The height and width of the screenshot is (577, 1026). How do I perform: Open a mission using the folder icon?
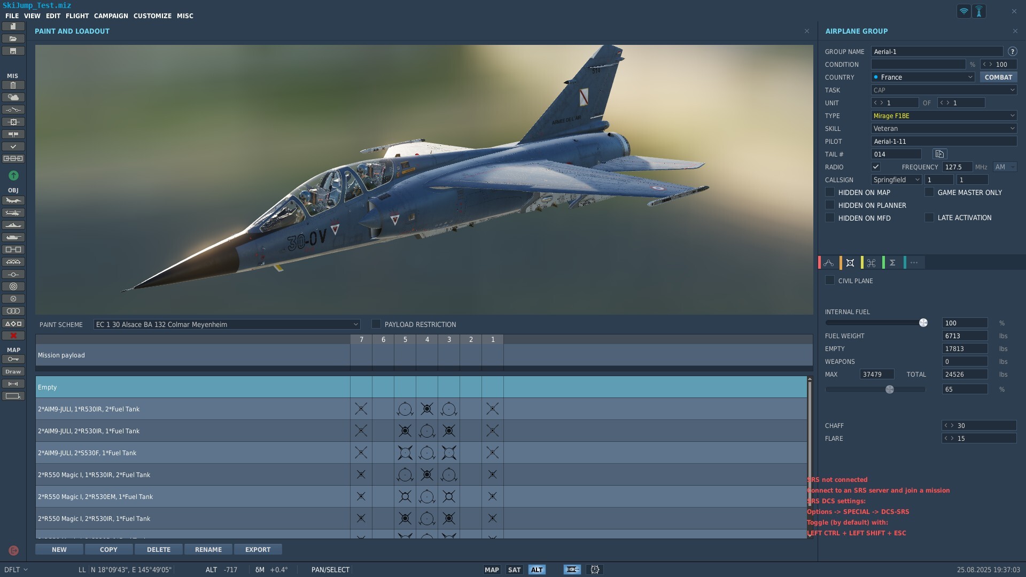[13, 38]
